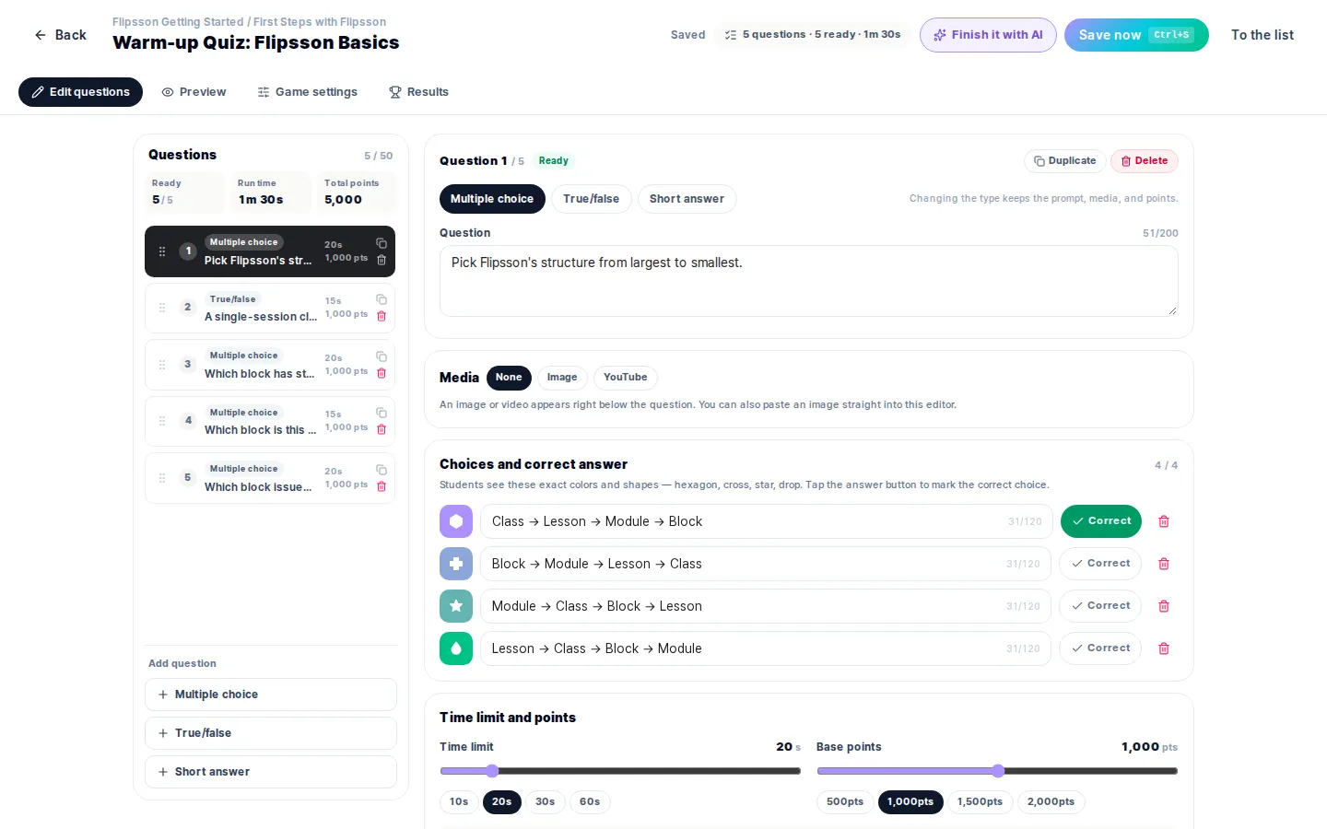Click the green drop answer icon

[456, 648]
